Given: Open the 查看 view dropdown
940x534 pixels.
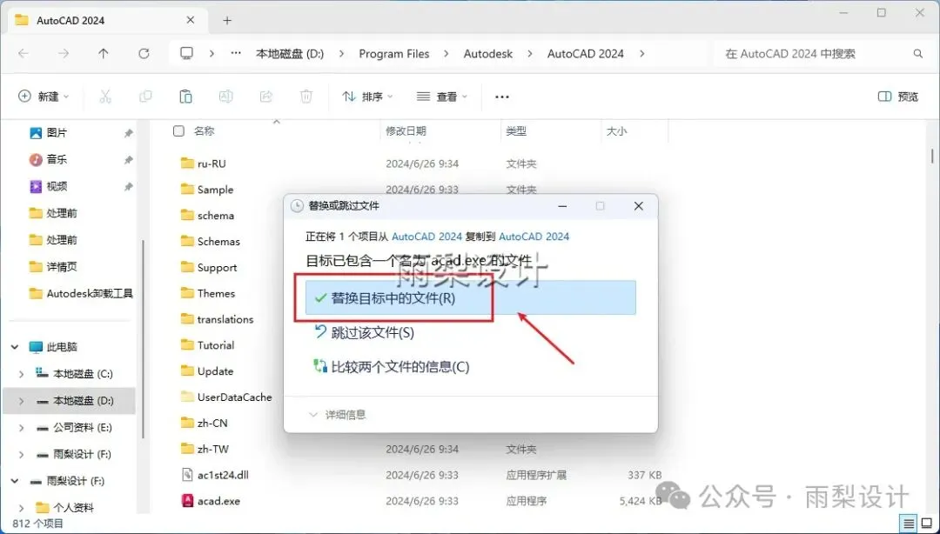Looking at the screenshot, I should pyautogui.click(x=442, y=97).
